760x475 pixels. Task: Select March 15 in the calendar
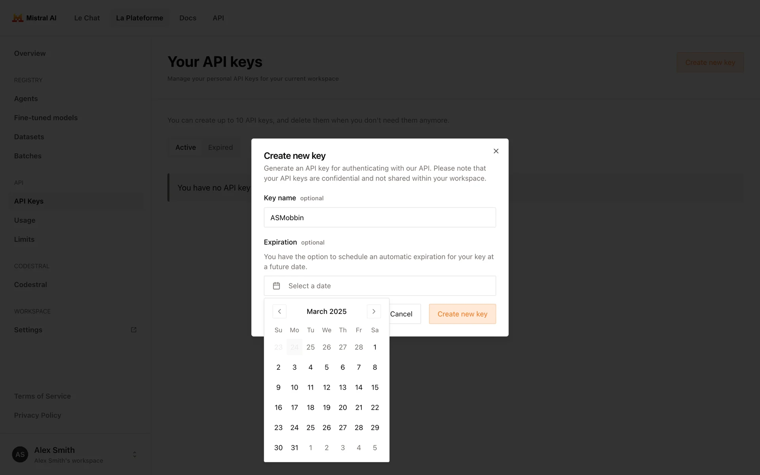(375, 388)
